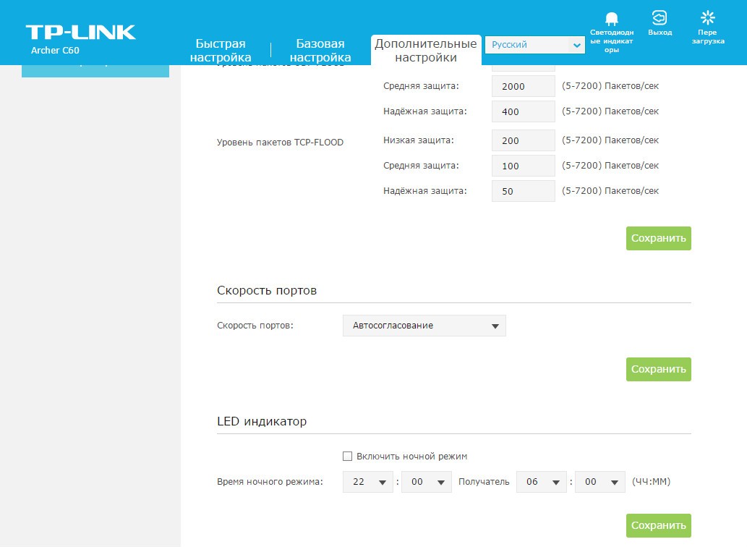747x547 pixels.
Task: Click the reboot (Перезагрузка) icon
Action: 707,19
